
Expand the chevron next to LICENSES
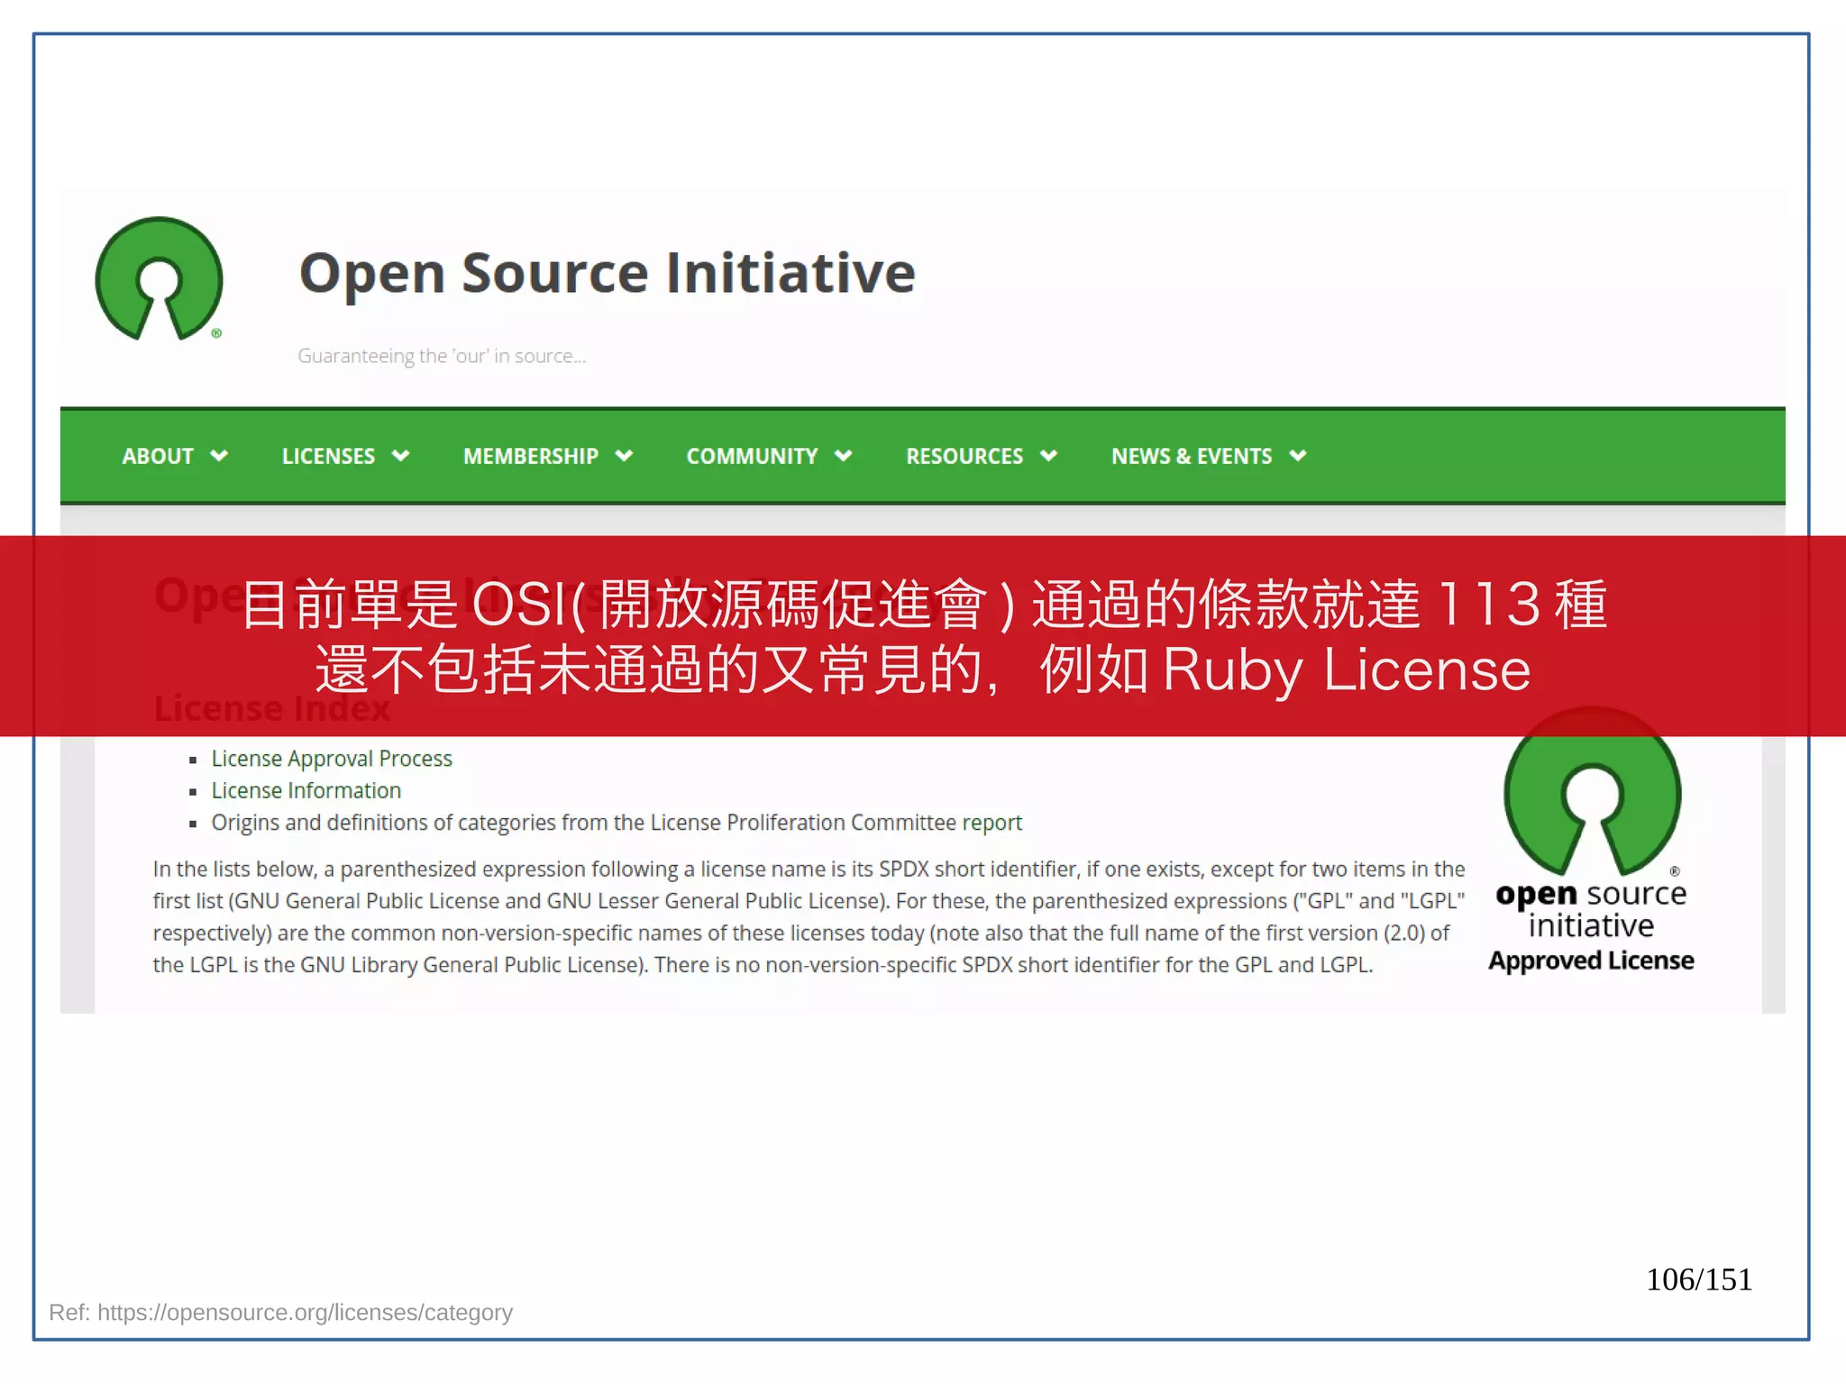click(401, 456)
